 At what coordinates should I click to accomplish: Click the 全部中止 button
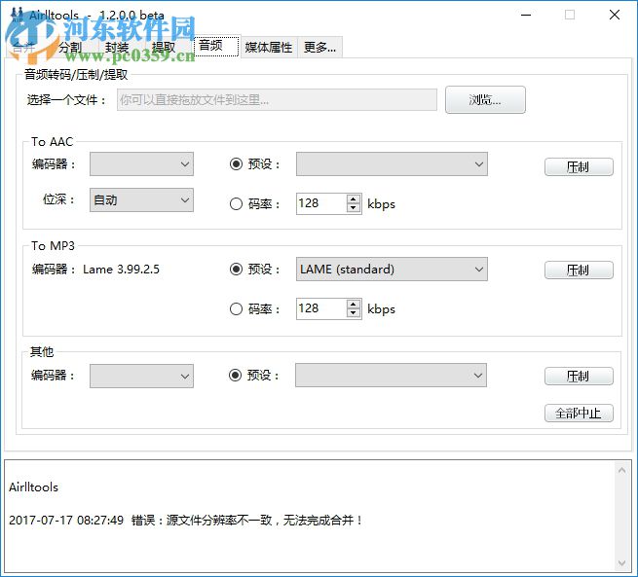tap(579, 414)
